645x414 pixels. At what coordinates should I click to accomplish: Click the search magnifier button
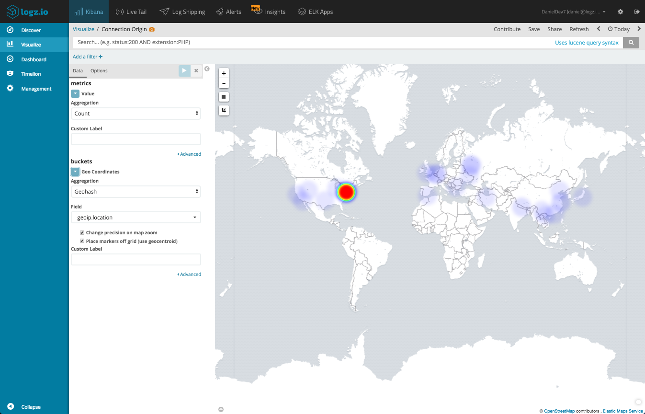coord(631,43)
